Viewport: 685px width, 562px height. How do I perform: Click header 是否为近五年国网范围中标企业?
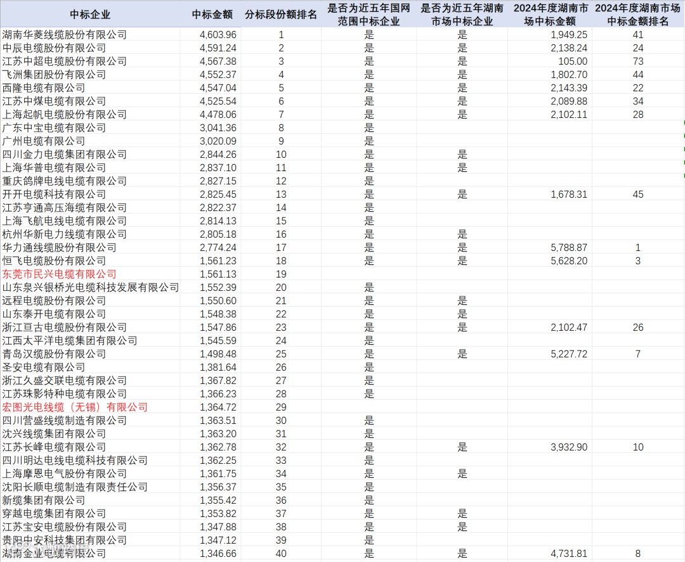click(369, 15)
